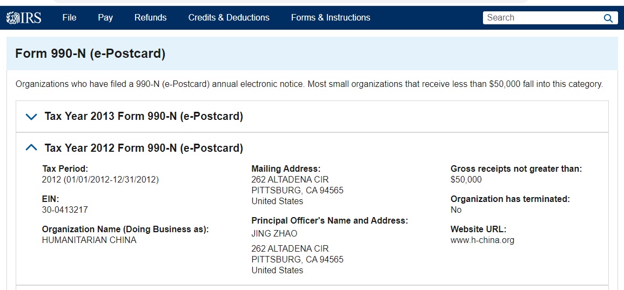The height and width of the screenshot is (290, 624).
Task: Click the www.h-china.org website URL
Action: [x=482, y=240]
